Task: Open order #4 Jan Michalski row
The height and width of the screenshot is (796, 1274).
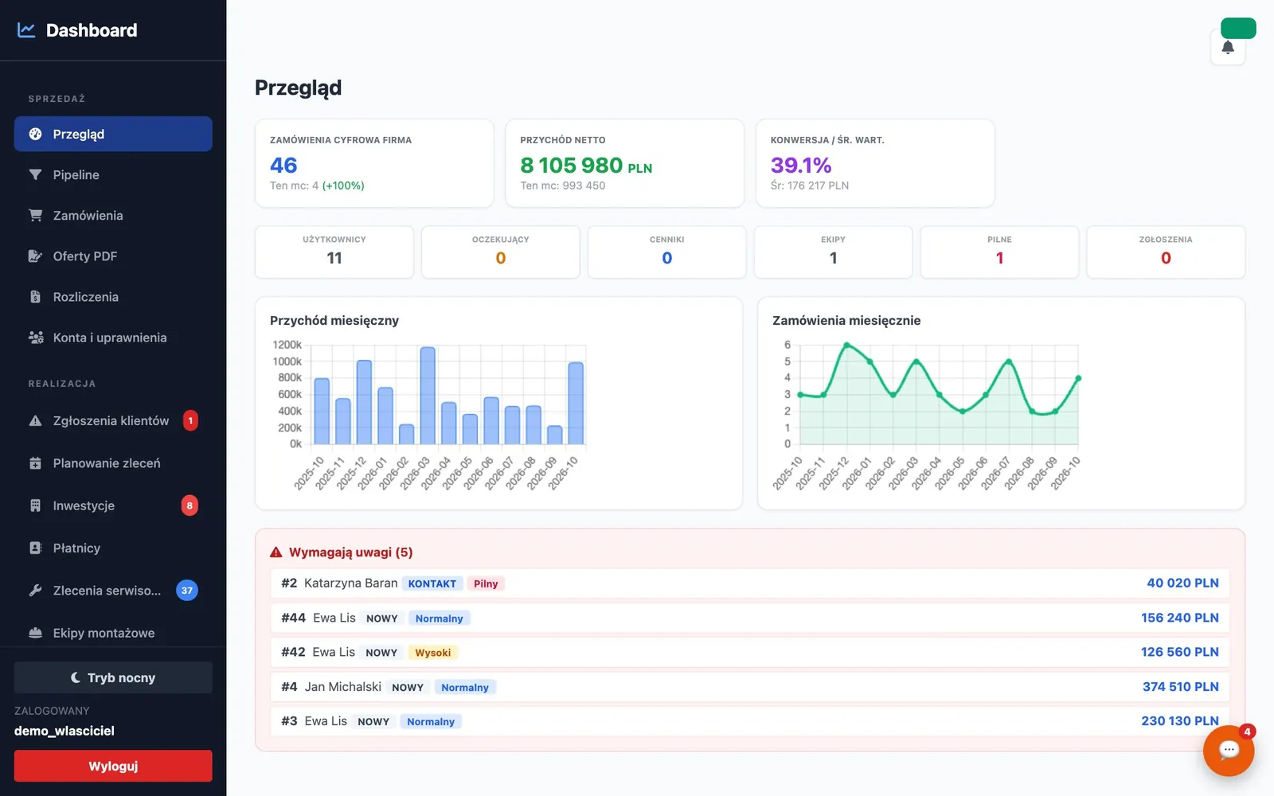Action: 750,686
